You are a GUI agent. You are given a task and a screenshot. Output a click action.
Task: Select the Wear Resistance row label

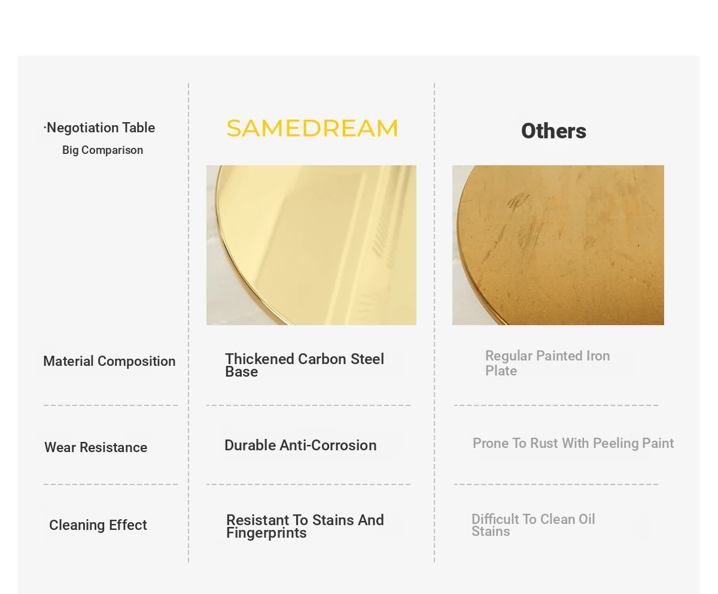tap(96, 447)
